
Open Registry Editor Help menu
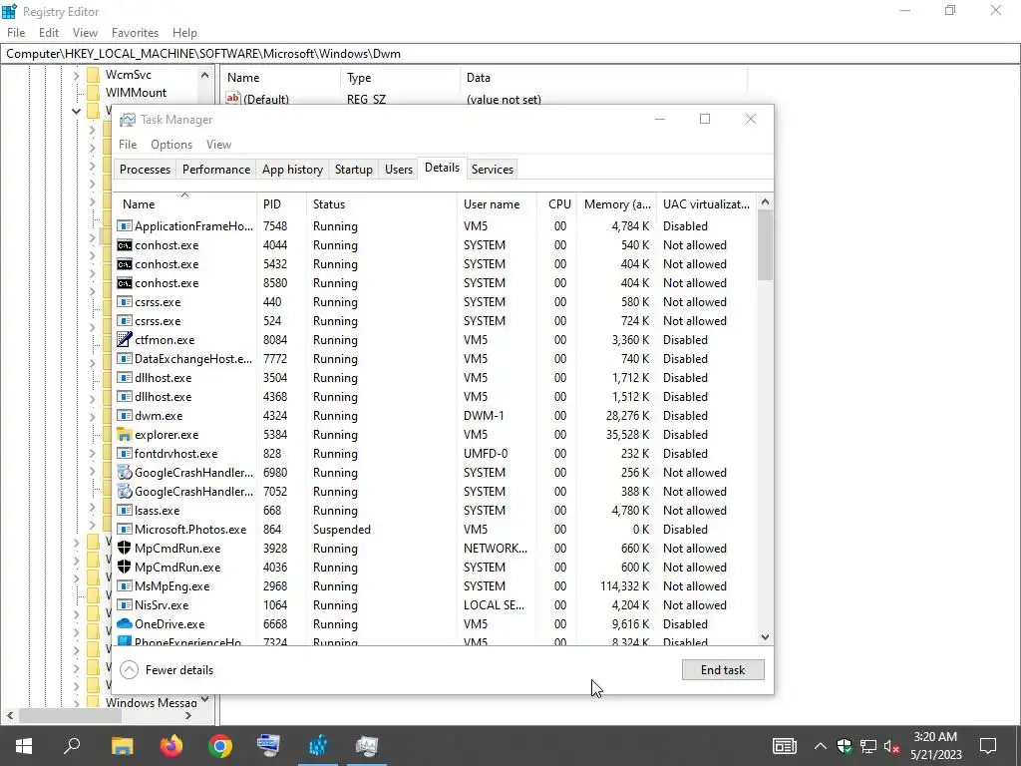click(x=184, y=33)
